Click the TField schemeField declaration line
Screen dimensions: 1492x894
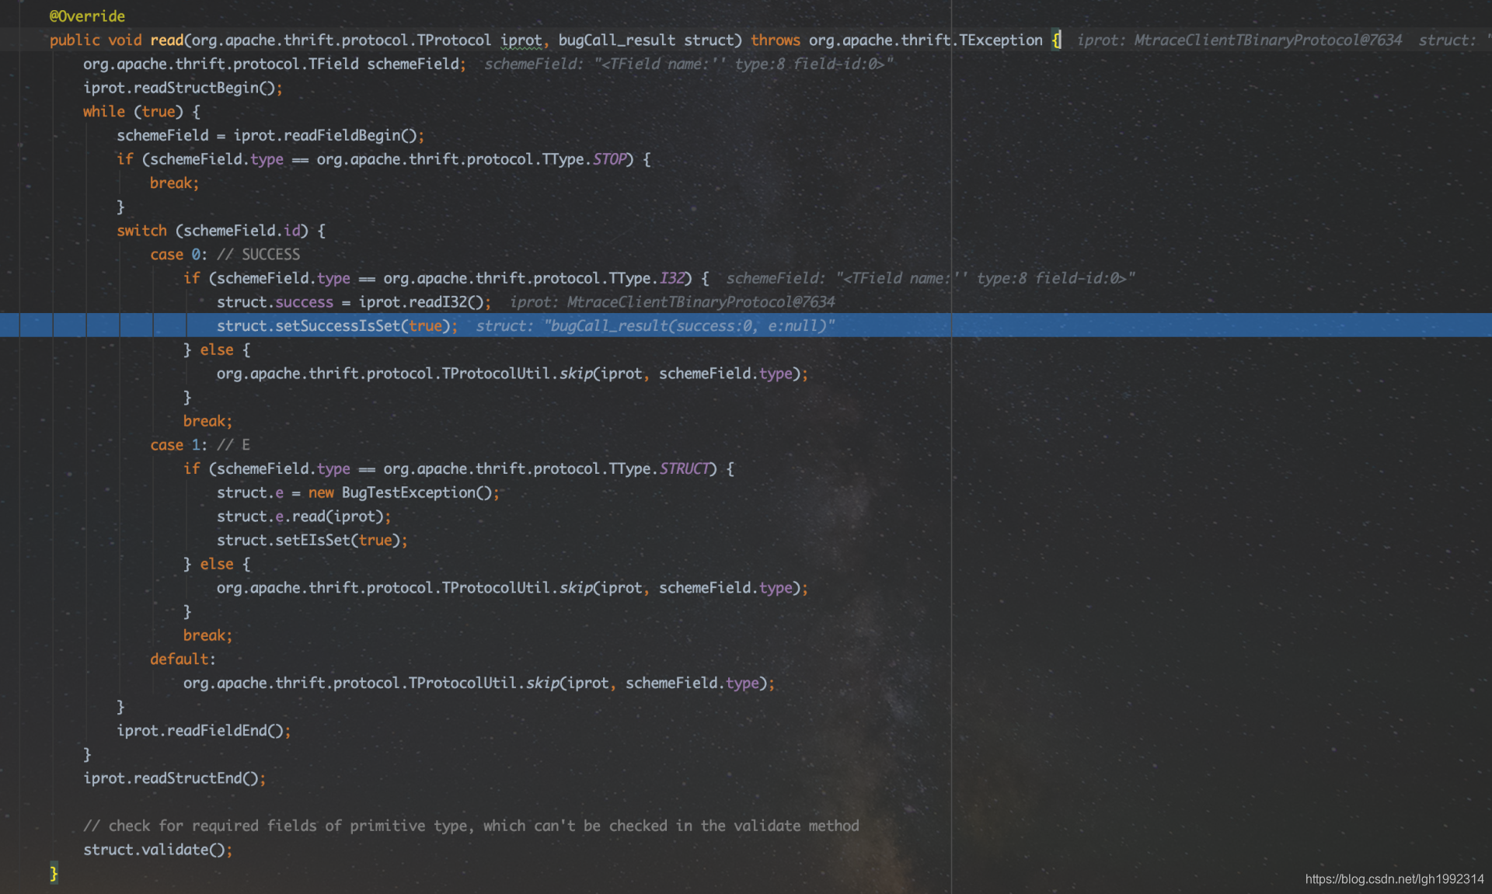point(274,64)
